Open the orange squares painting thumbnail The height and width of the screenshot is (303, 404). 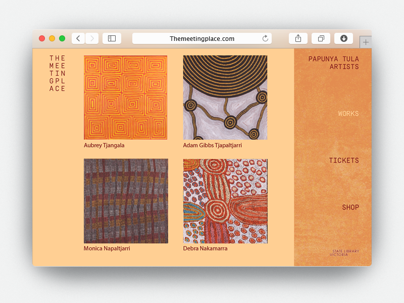click(x=125, y=97)
